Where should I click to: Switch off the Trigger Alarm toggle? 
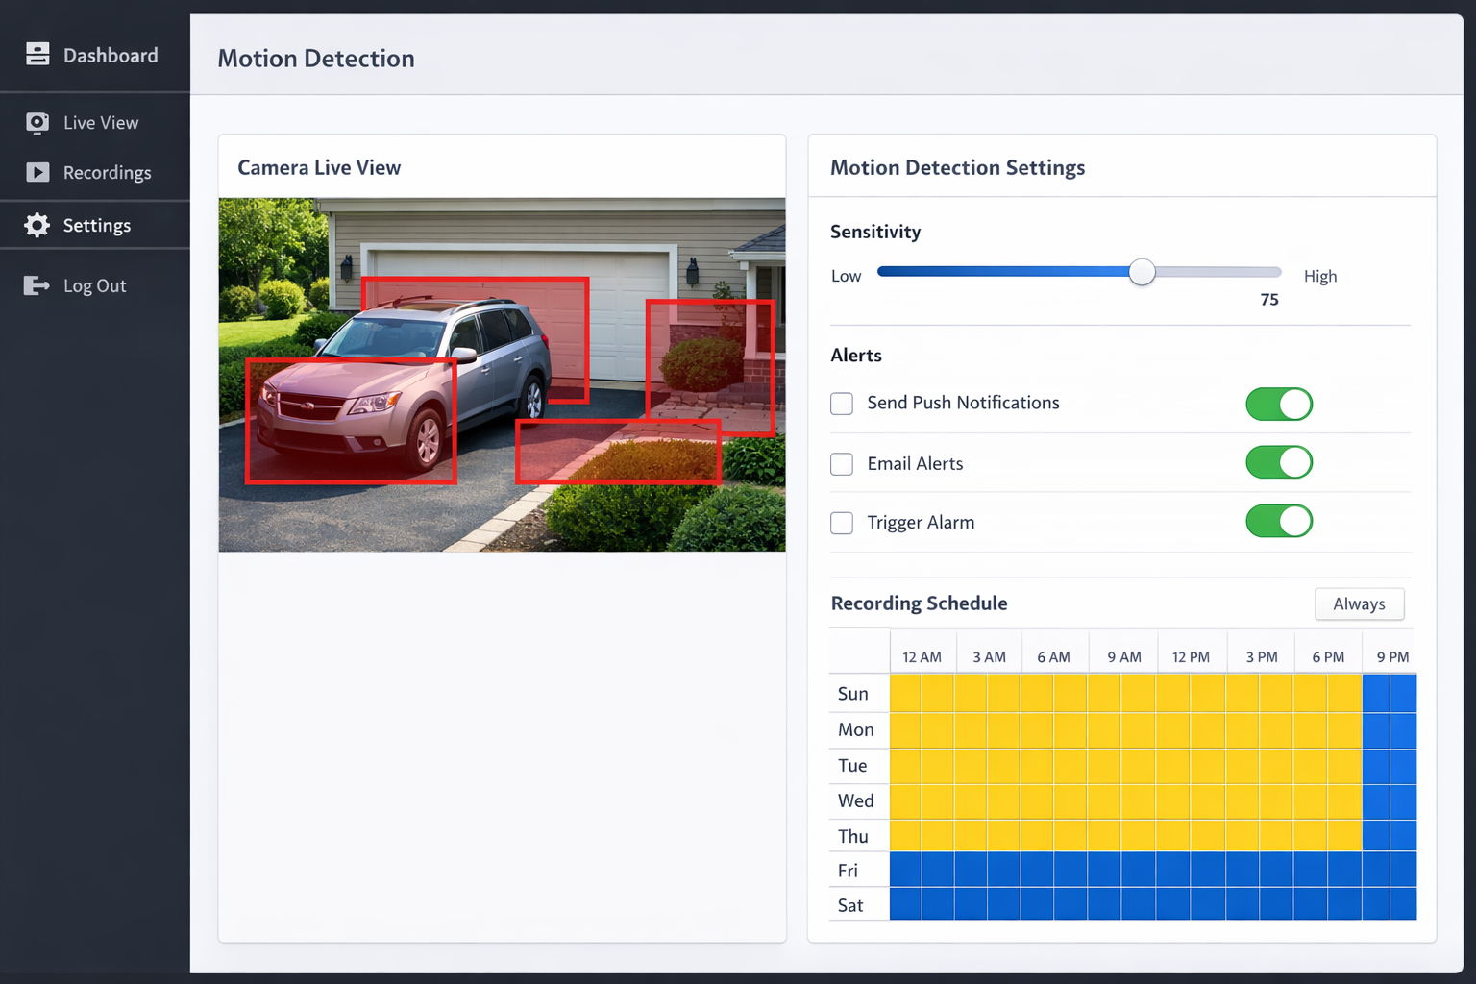1278,522
